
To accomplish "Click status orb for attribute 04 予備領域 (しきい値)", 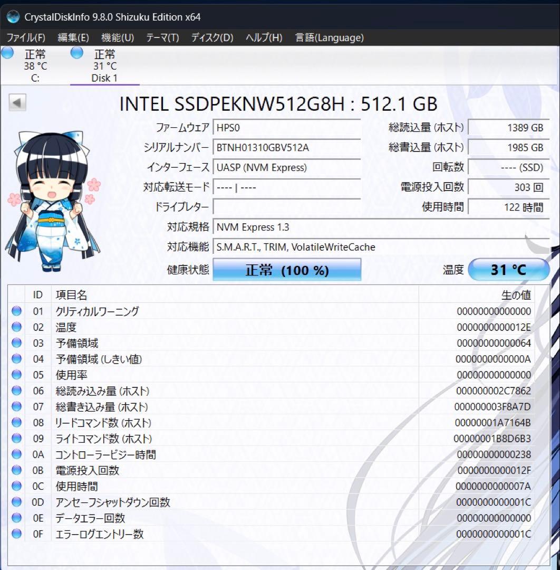I will (16, 358).
